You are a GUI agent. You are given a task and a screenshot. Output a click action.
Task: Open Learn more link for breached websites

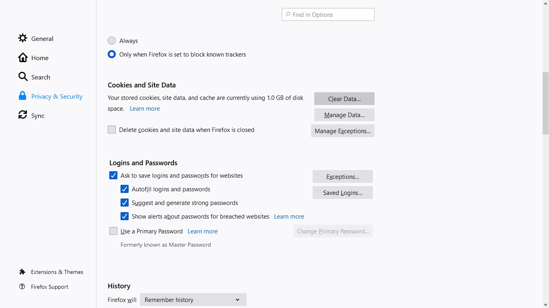tap(289, 217)
